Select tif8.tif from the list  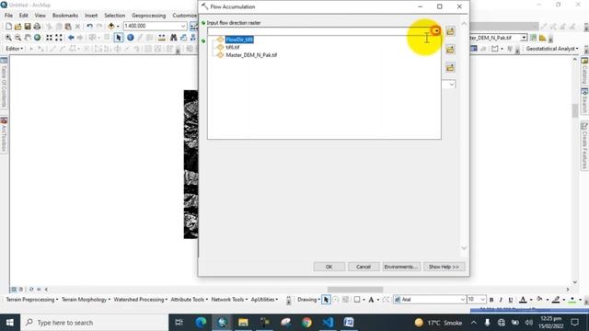[x=233, y=47]
